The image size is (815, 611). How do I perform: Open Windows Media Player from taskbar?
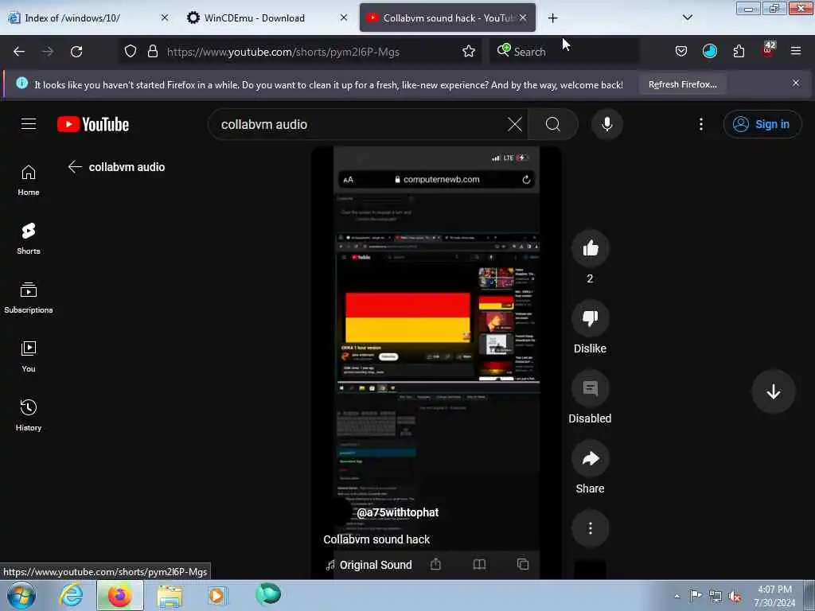(x=217, y=595)
